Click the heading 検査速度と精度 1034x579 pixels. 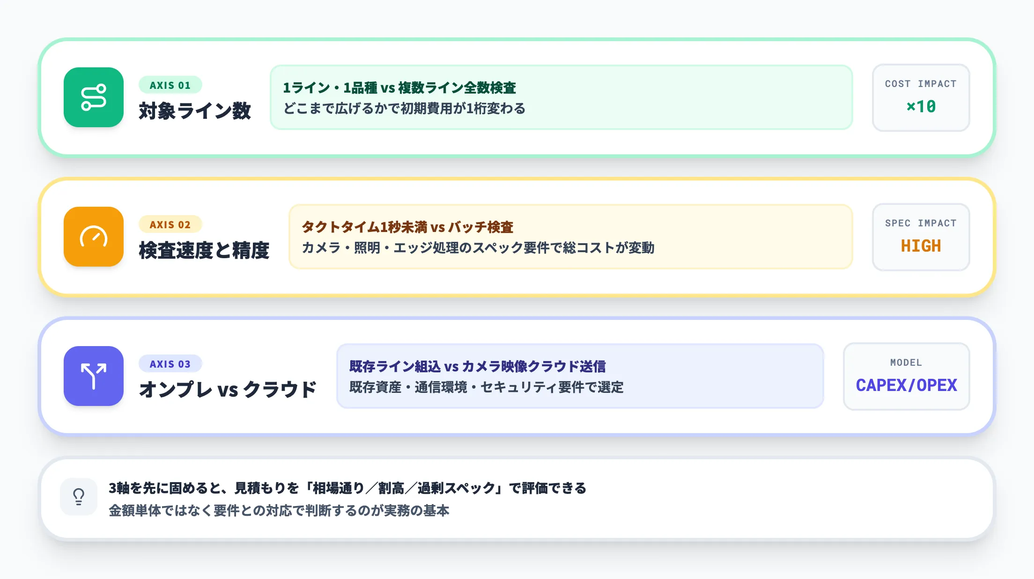(x=204, y=251)
